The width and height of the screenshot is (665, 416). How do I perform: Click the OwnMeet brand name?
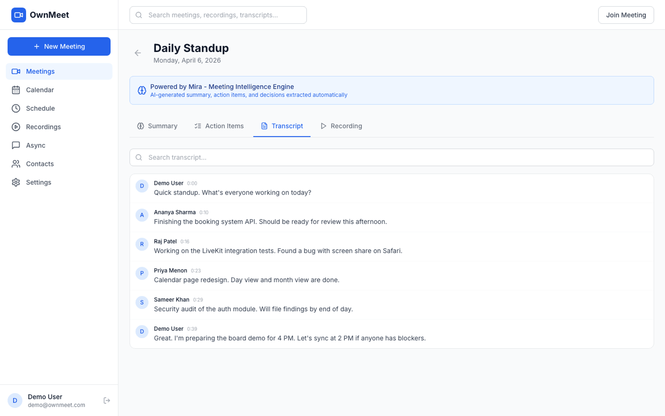[x=49, y=15]
